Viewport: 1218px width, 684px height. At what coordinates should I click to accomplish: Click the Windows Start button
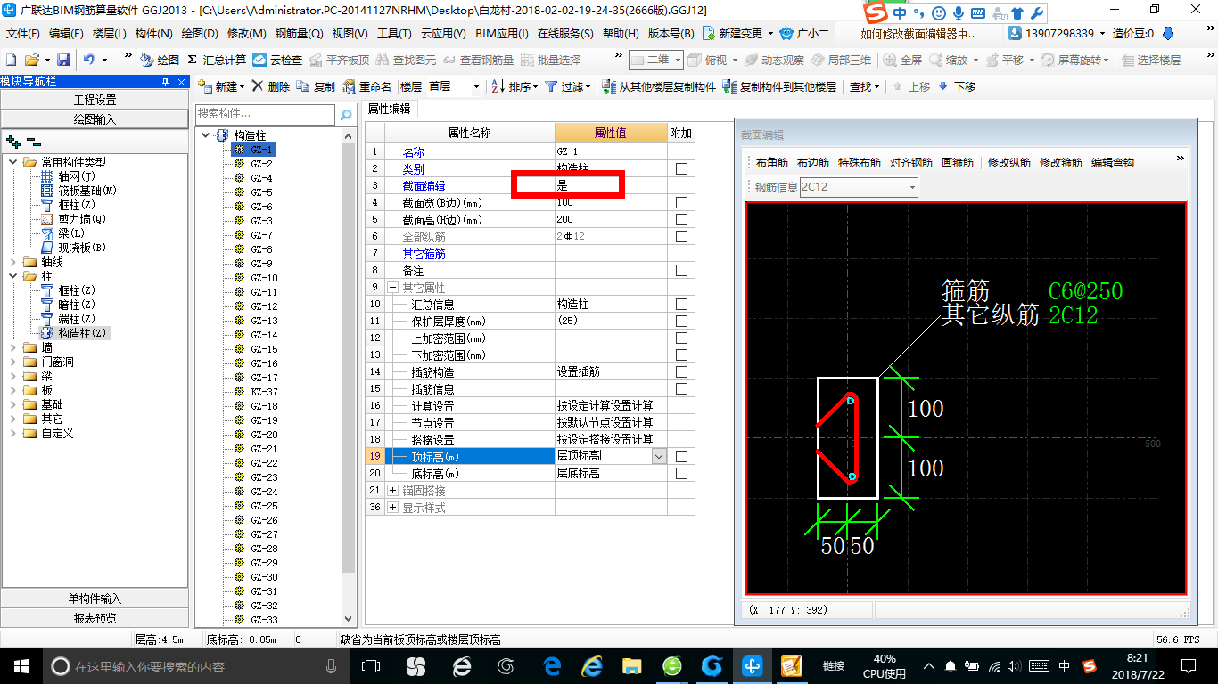20,666
